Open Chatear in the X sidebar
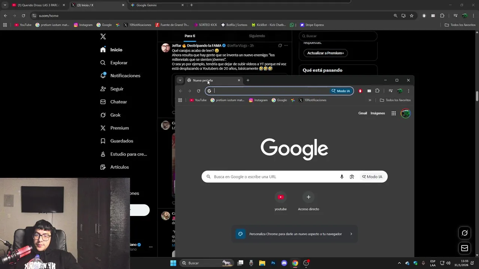Viewport: 479px width, 269px height. pyautogui.click(x=114, y=102)
